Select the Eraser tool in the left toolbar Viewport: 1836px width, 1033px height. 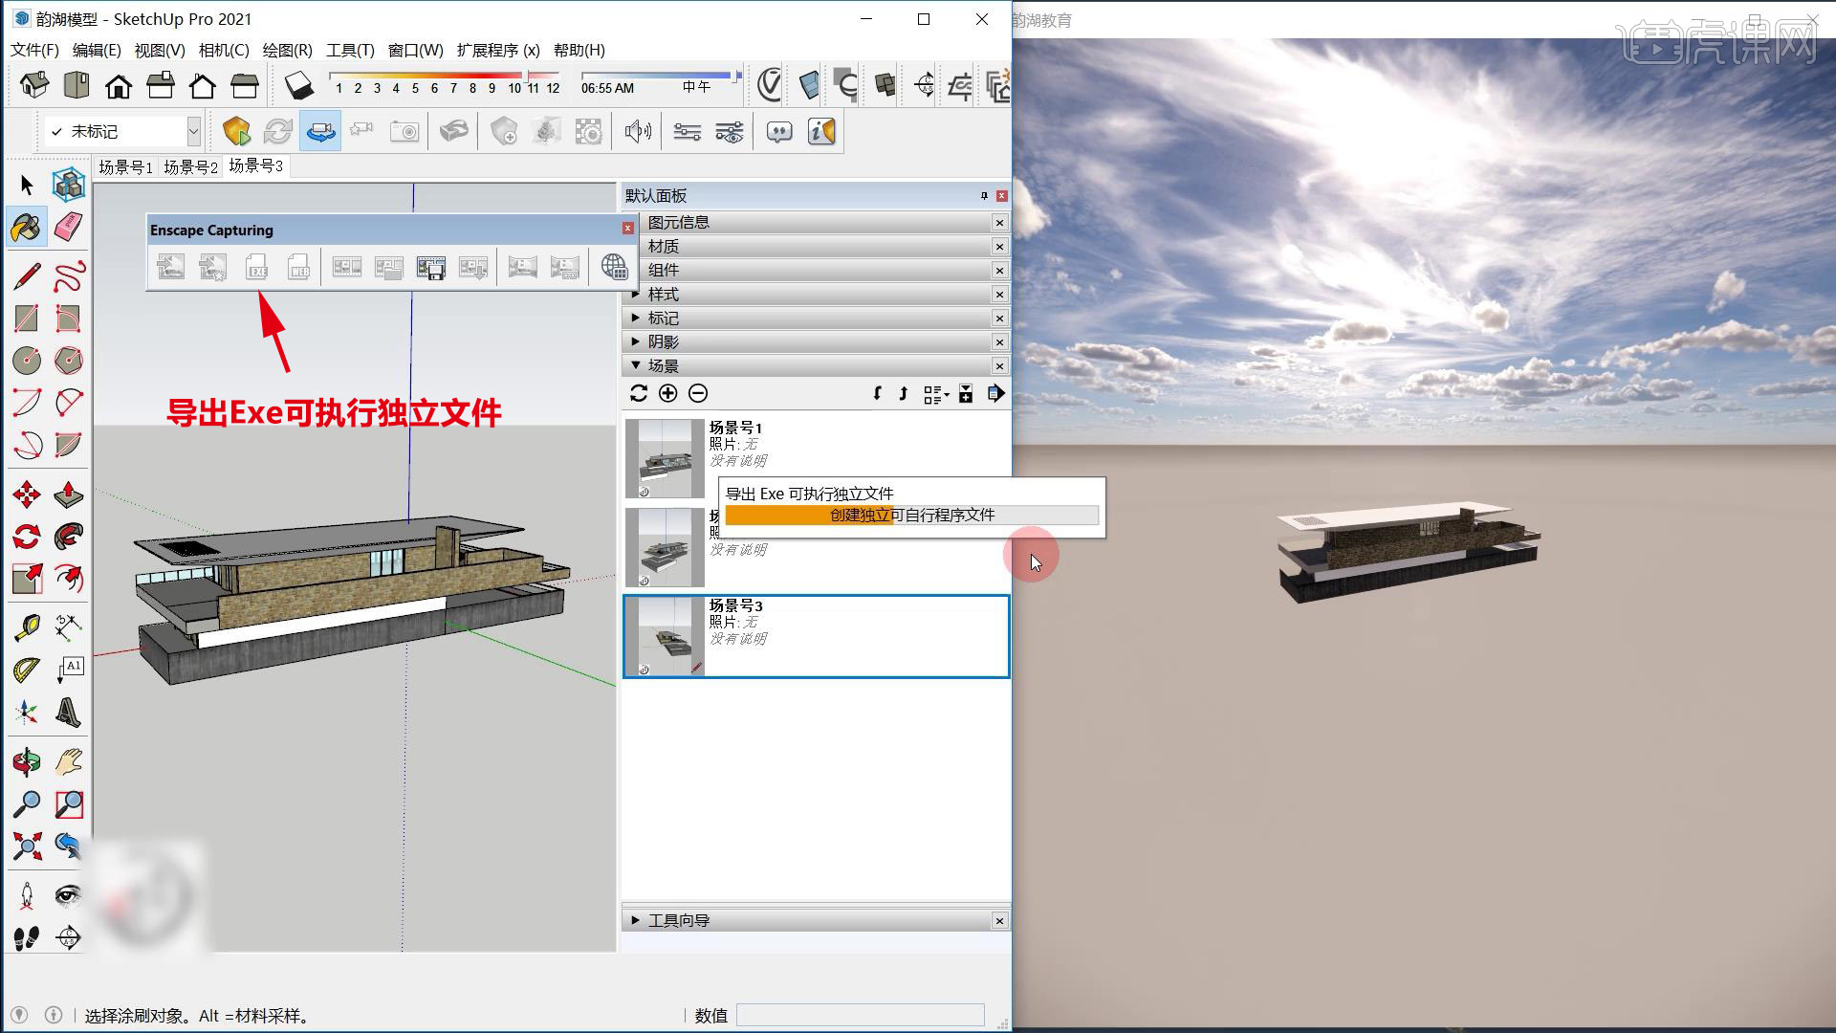click(x=66, y=227)
